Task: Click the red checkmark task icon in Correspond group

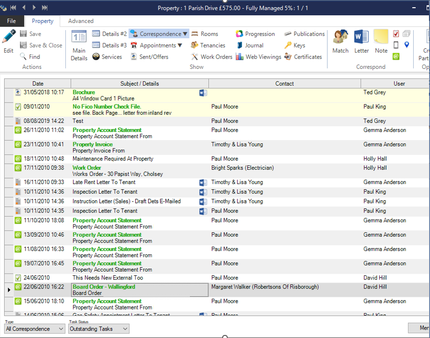Action: point(396,34)
